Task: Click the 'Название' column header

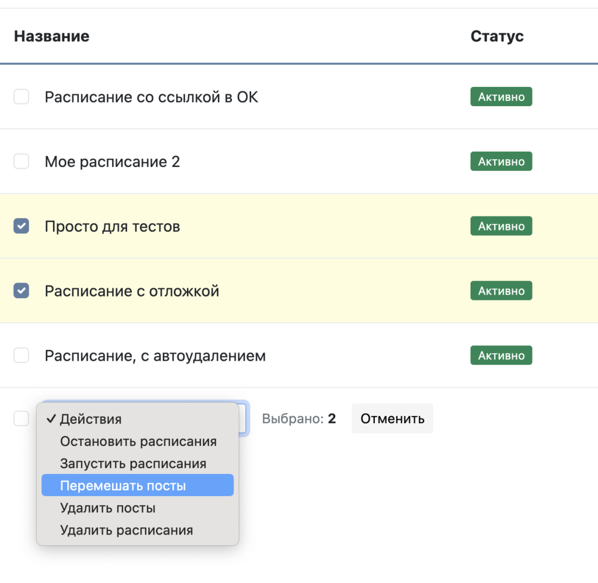Action: (x=51, y=36)
